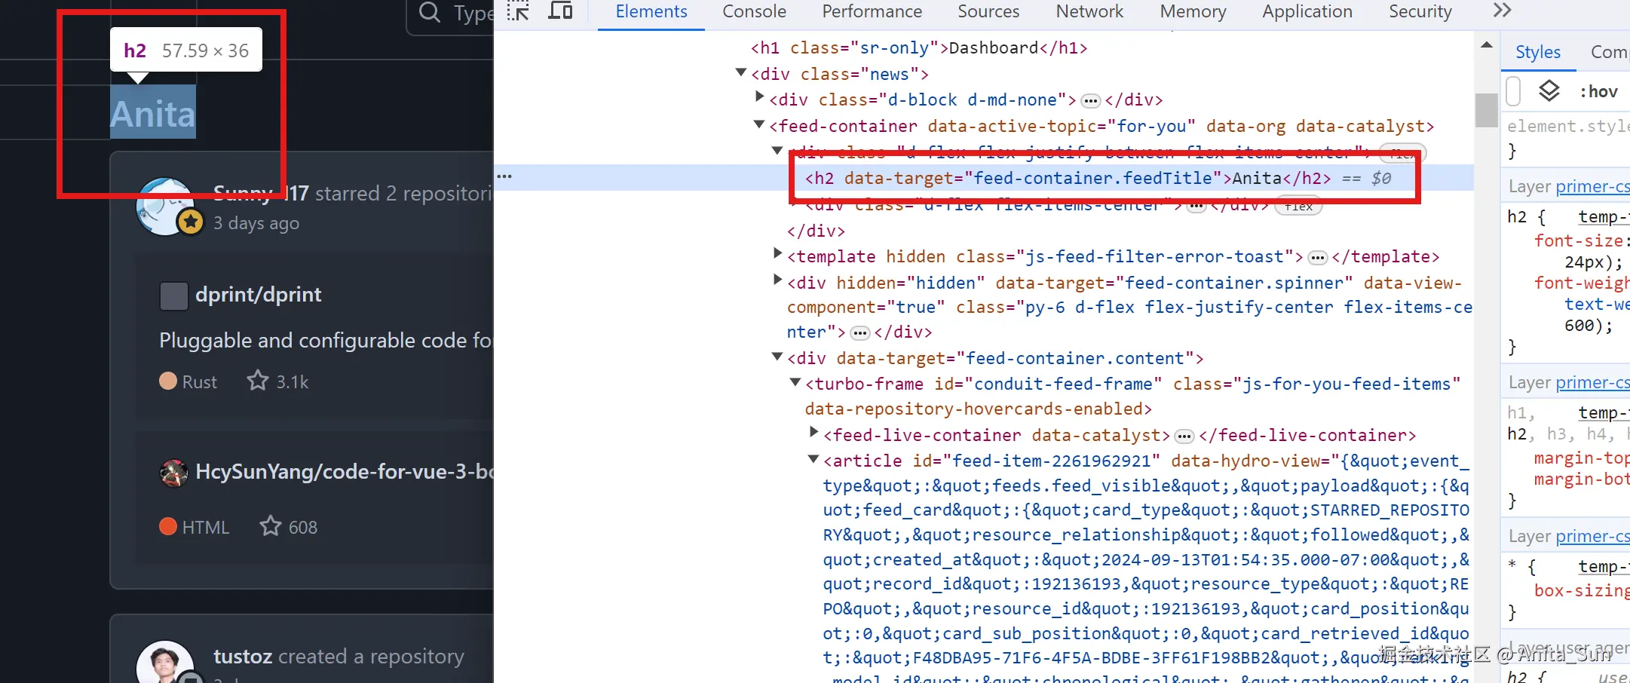This screenshot has width=1630, height=683.
Task: Click the "3 days ago" timestamp
Action: tap(256, 224)
